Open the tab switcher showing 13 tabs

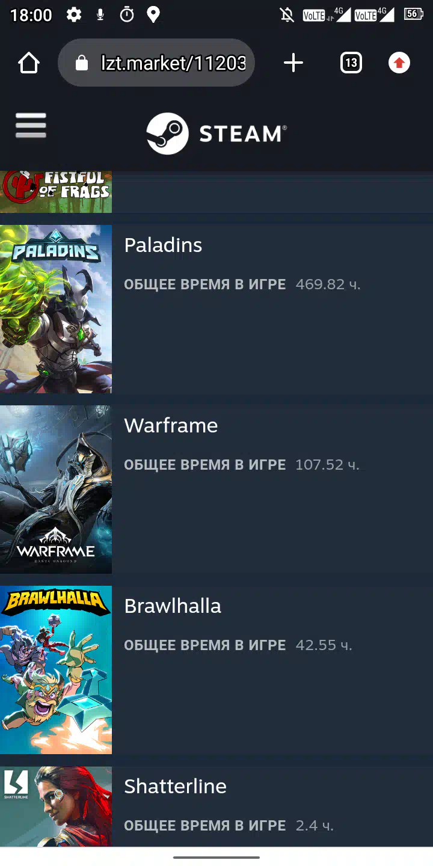pyautogui.click(x=351, y=63)
